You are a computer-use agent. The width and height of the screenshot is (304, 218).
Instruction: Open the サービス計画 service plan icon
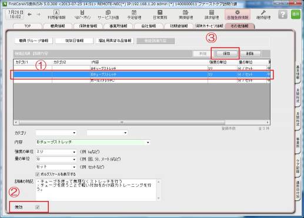coord(108,14)
